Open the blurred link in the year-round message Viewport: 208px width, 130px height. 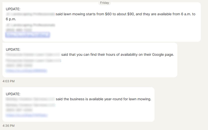(x=27, y=115)
